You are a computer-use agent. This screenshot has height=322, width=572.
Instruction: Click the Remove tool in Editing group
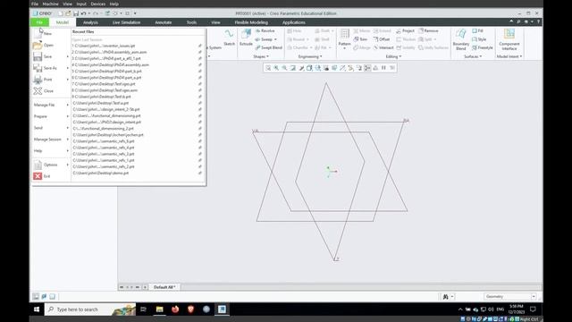[428, 31]
